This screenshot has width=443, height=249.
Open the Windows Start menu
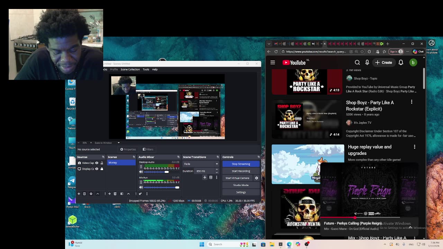click(x=202, y=244)
